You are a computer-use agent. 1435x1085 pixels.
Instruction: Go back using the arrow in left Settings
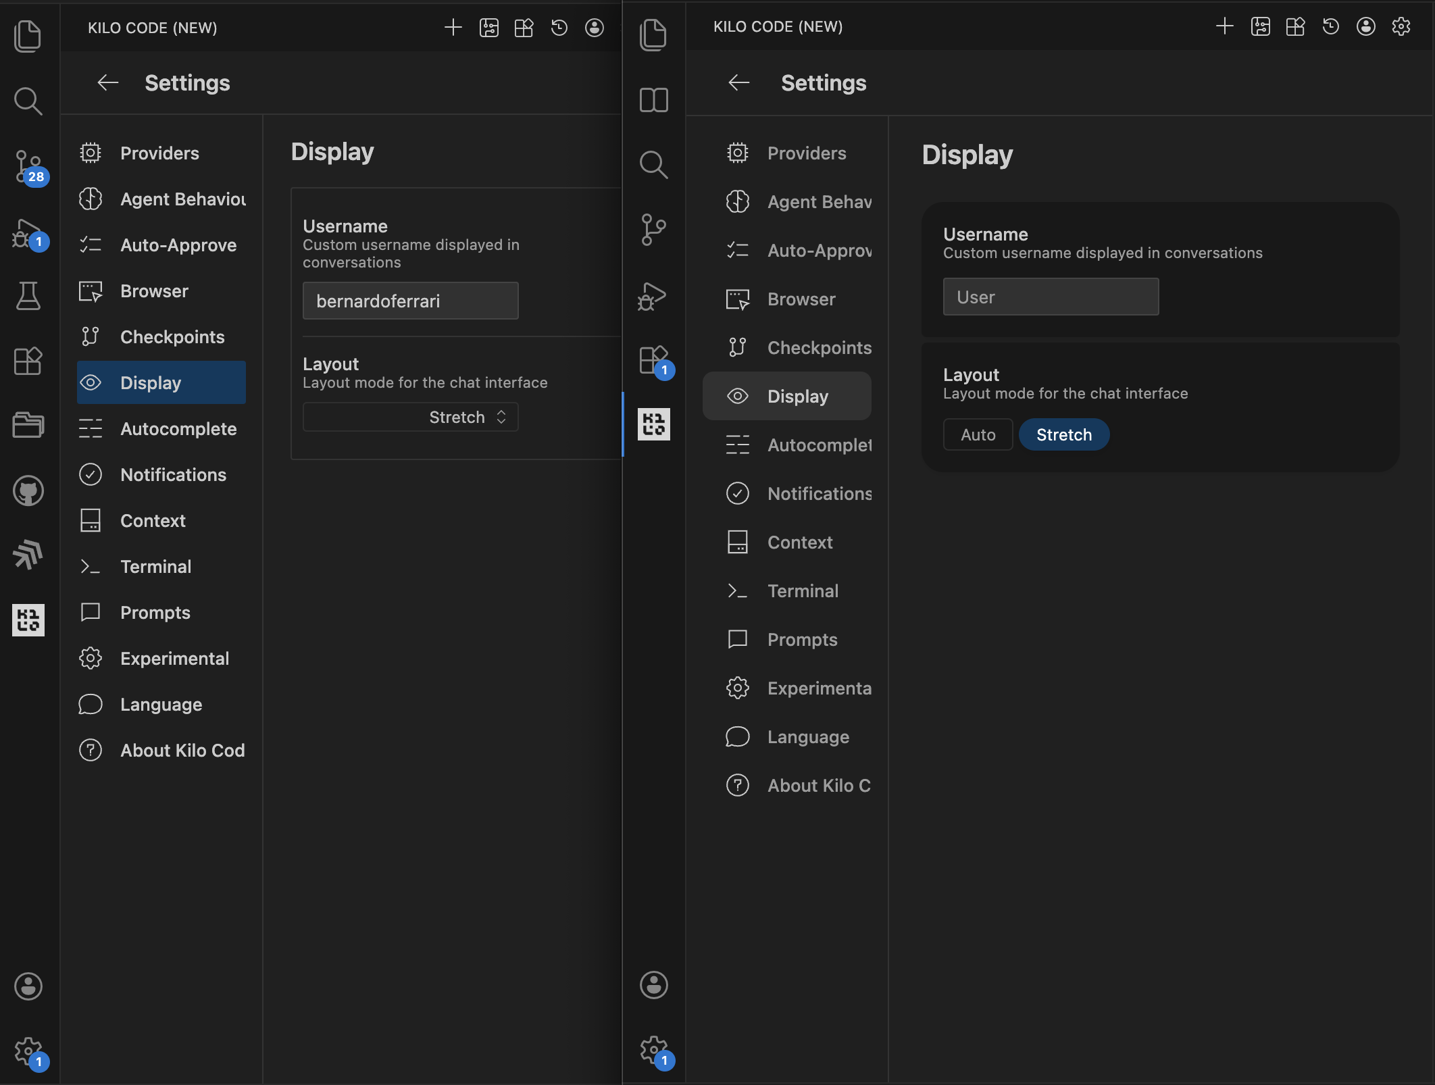[x=108, y=83]
